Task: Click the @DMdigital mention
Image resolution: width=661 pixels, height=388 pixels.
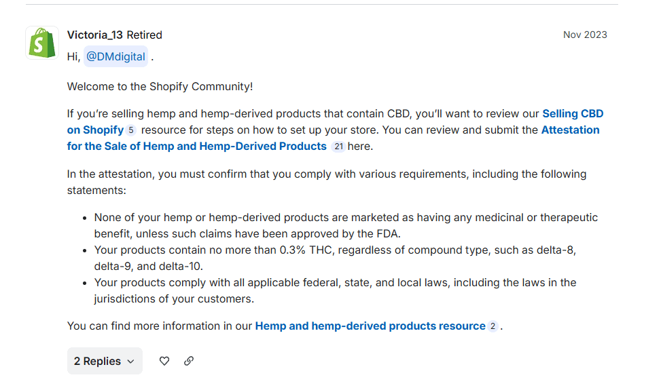Action: (x=115, y=57)
